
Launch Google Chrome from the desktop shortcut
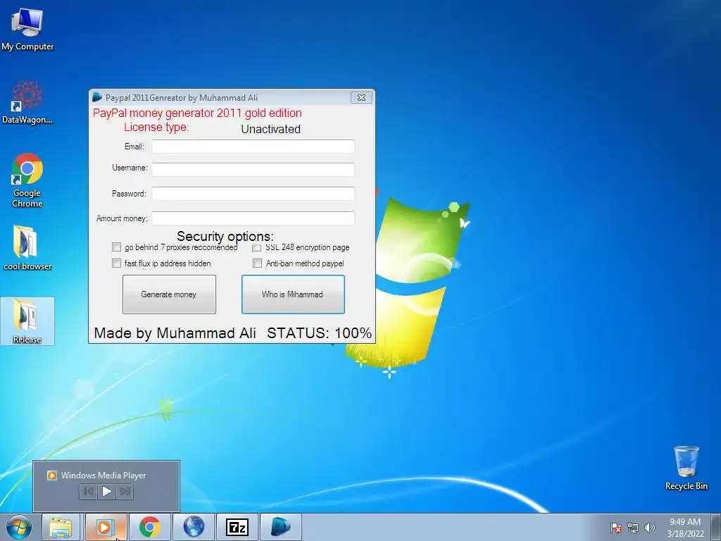[27, 180]
